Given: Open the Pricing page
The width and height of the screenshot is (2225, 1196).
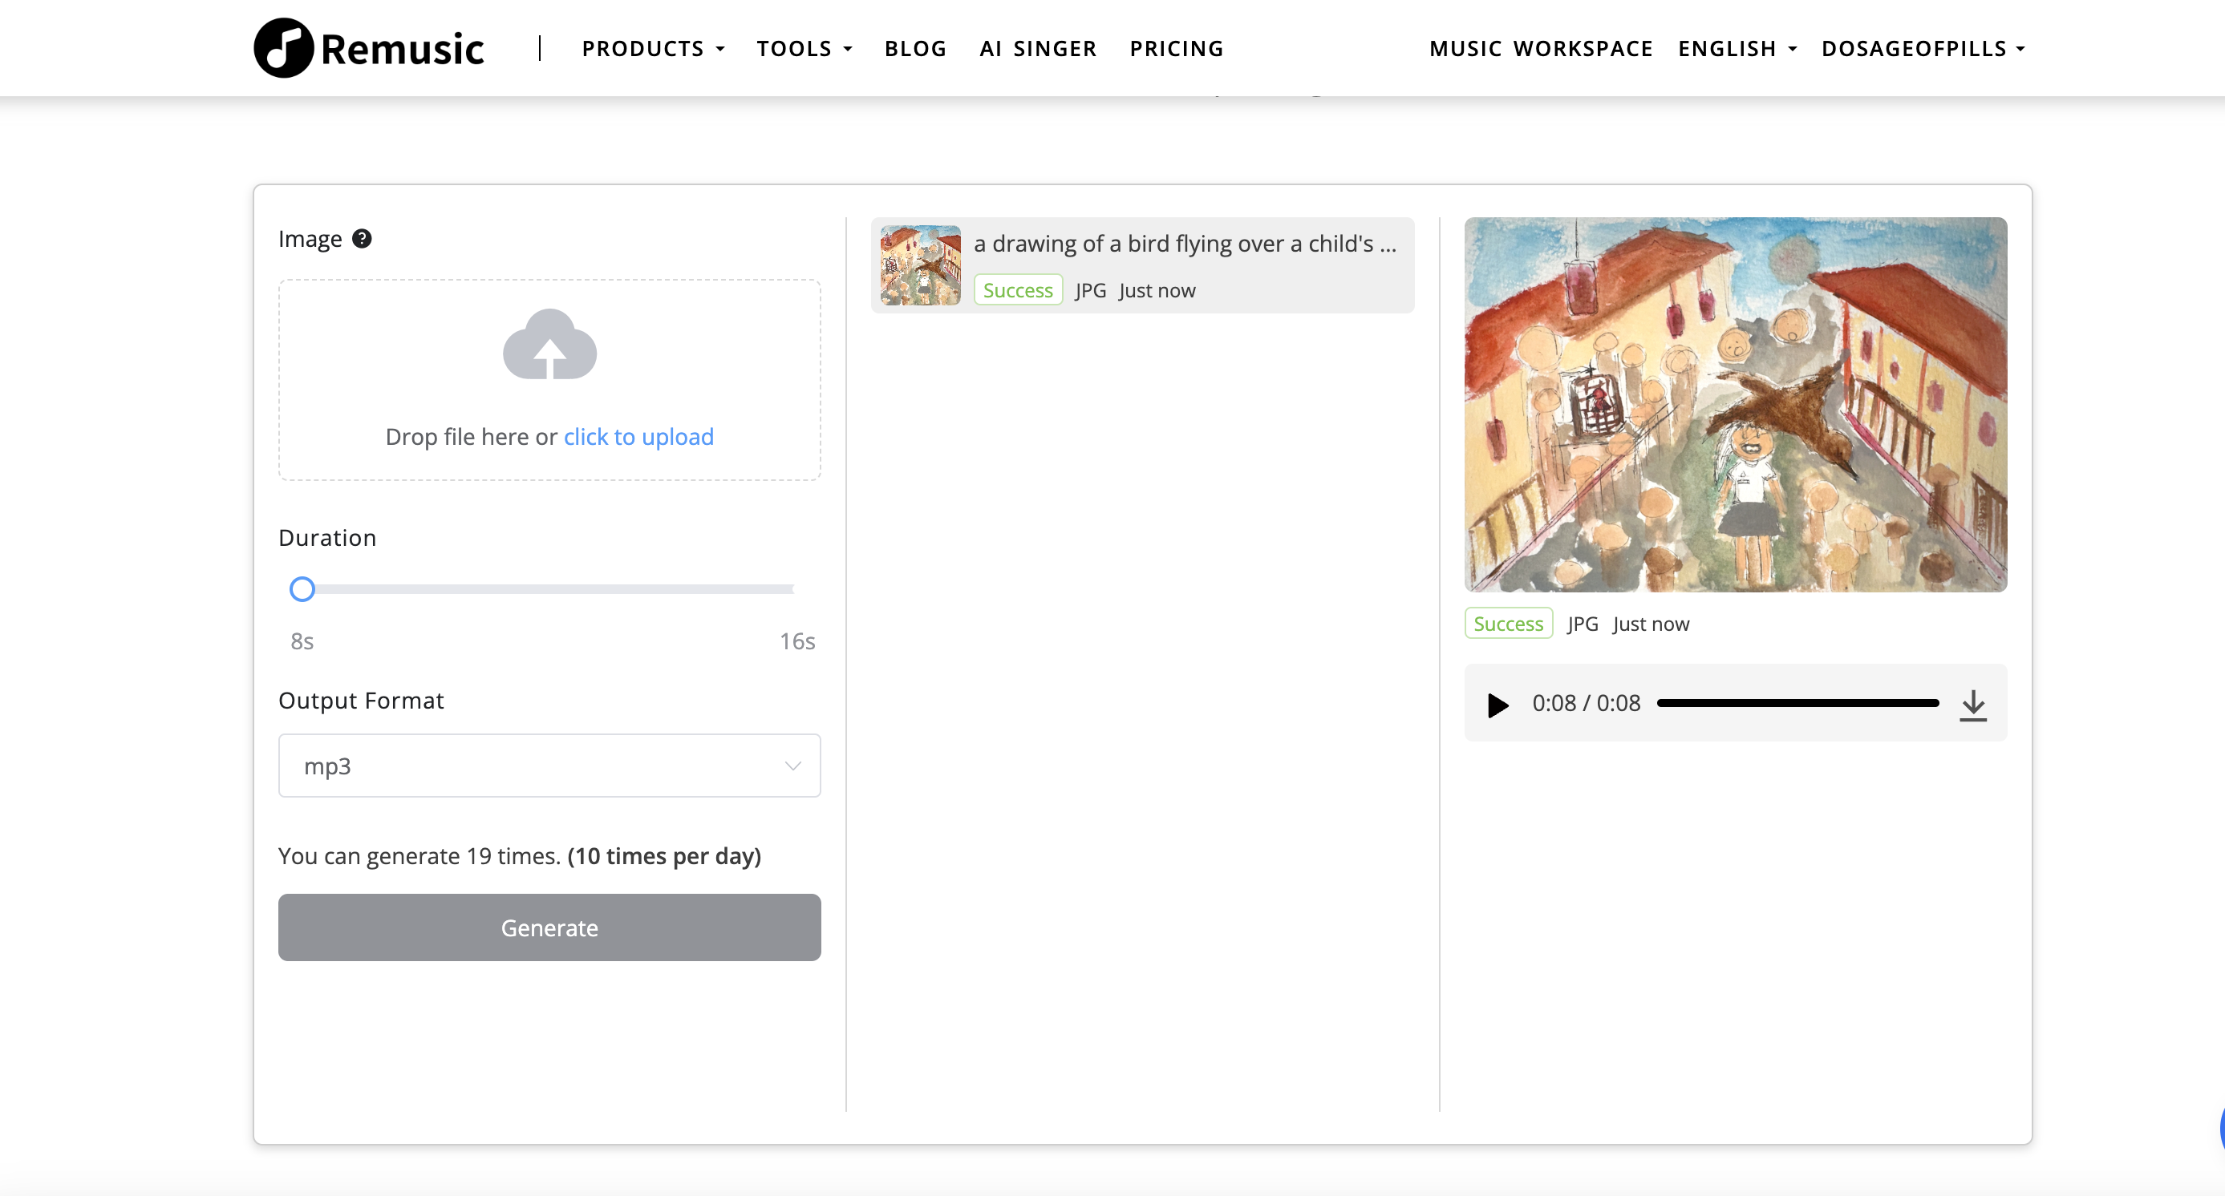Looking at the screenshot, I should pos(1177,48).
